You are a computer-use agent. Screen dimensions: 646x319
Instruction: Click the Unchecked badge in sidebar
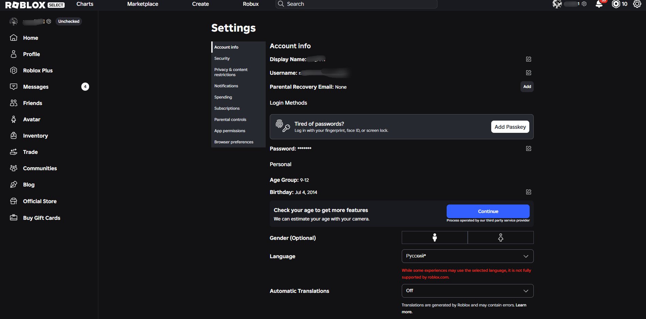coord(69,21)
